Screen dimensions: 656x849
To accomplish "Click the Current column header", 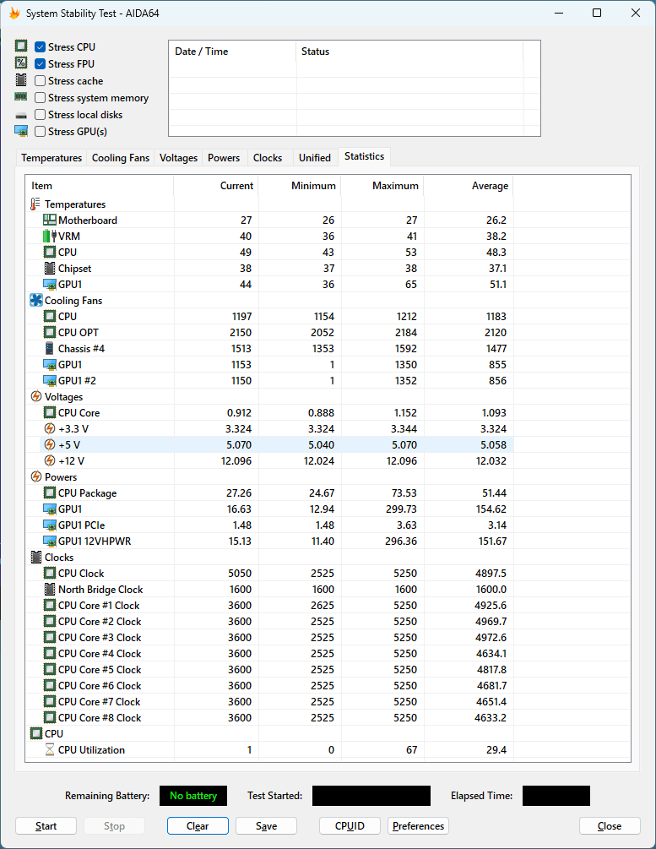I will pos(216,186).
